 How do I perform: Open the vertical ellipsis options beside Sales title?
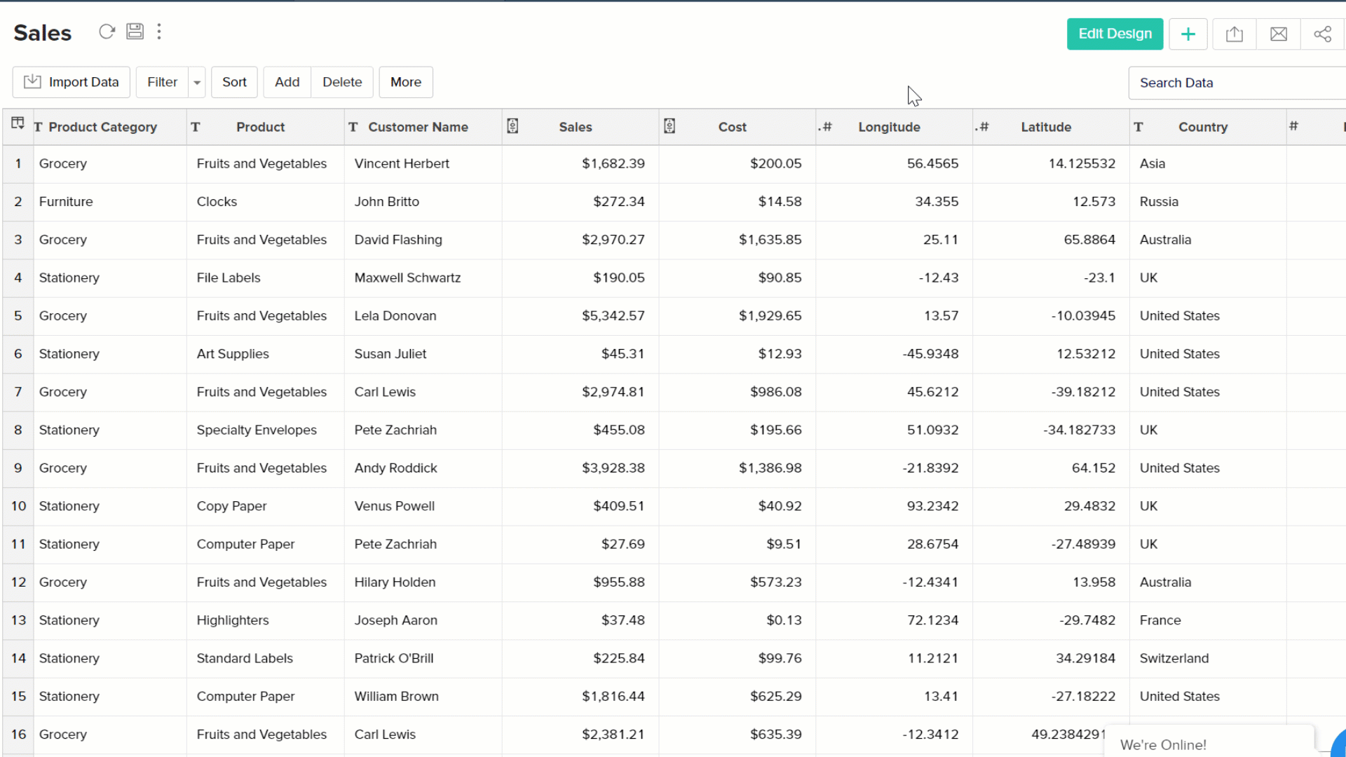[160, 32]
